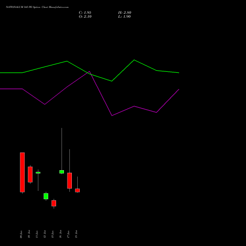Click the '13 Jan' date axis label
Viewport: 246px width, 246px height.
[53, 234]
